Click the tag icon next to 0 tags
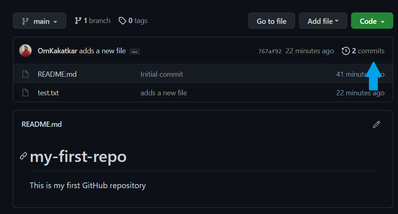 pos(122,21)
